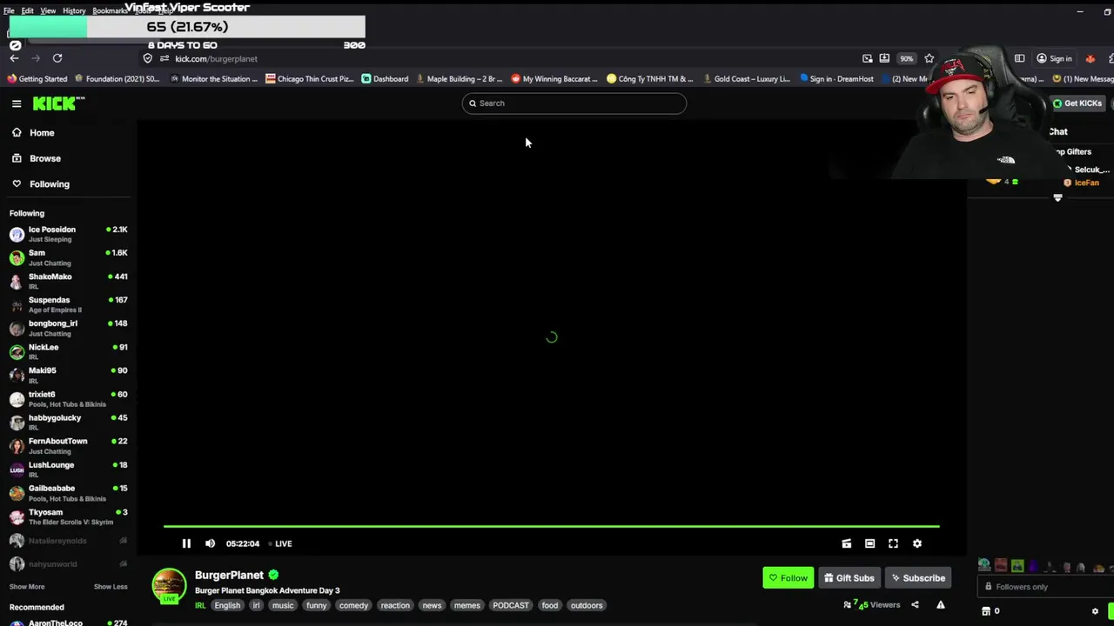The image size is (1114, 626).
Task: Enter fullscreen with the player fullscreen icon
Action: click(893, 543)
